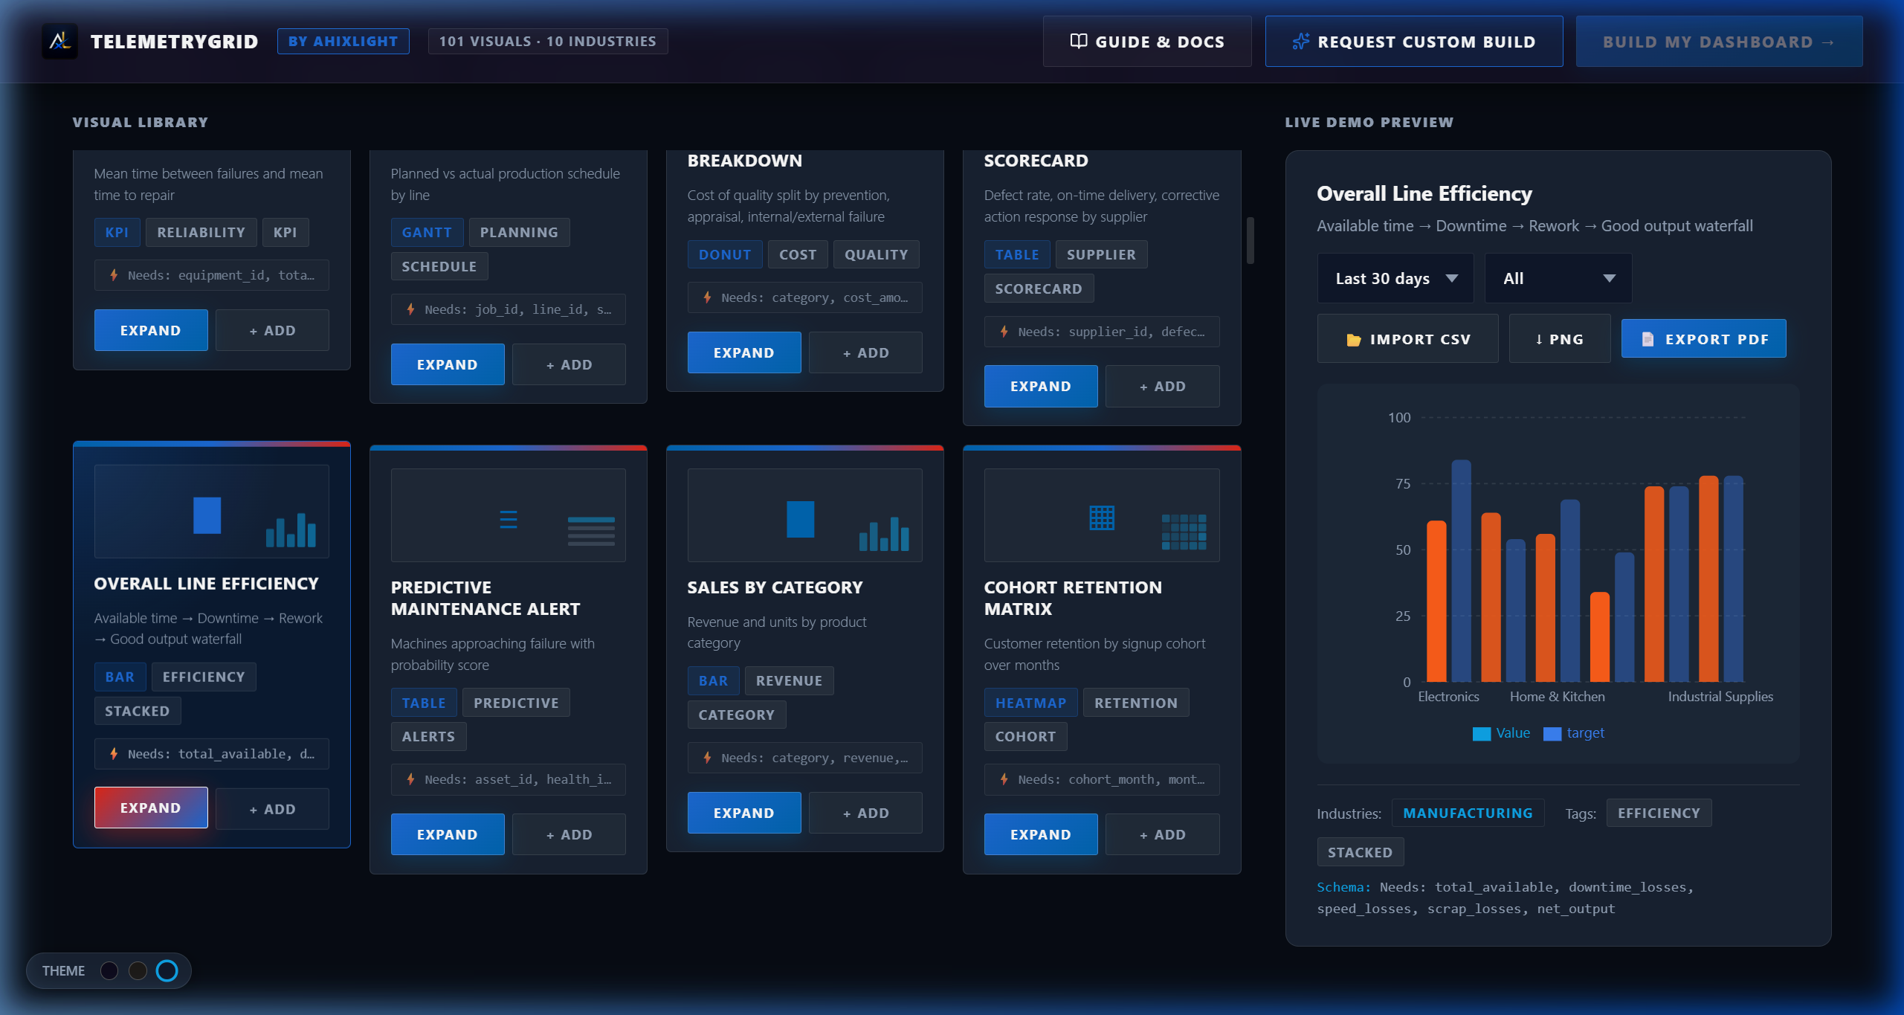This screenshot has height=1015, width=1904.
Task: Select the second brown theme swatch
Action: coord(138,970)
